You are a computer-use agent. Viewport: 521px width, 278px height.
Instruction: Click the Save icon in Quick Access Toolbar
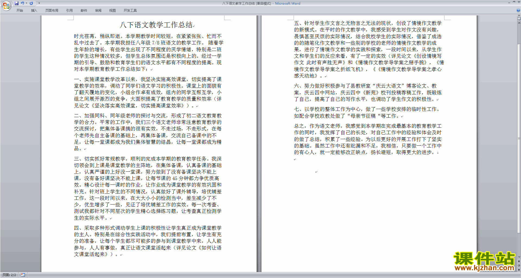(17, 3)
